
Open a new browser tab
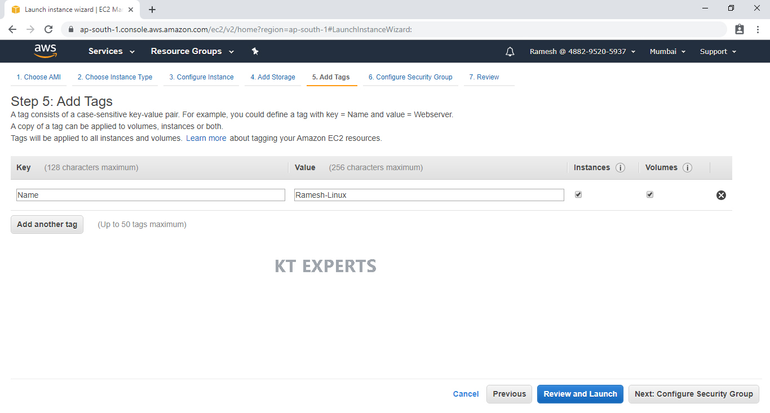pyautogui.click(x=152, y=10)
